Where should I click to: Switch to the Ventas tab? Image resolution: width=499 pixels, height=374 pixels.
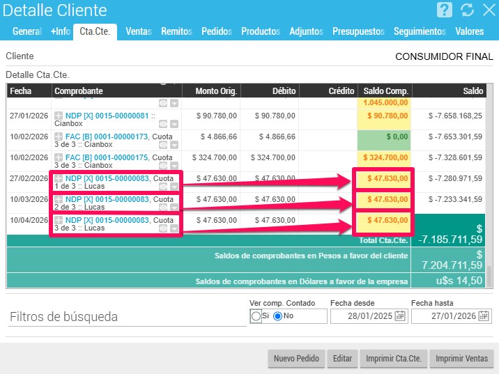pos(139,31)
